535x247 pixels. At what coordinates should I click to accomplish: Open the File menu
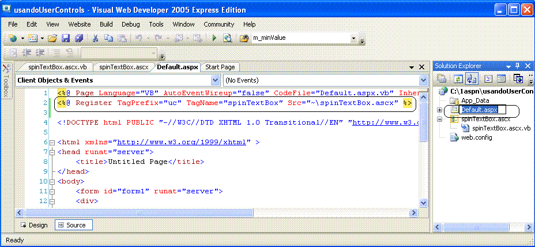click(13, 24)
